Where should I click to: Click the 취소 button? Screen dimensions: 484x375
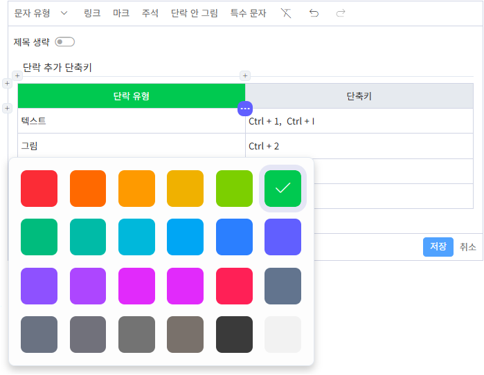(x=468, y=247)
